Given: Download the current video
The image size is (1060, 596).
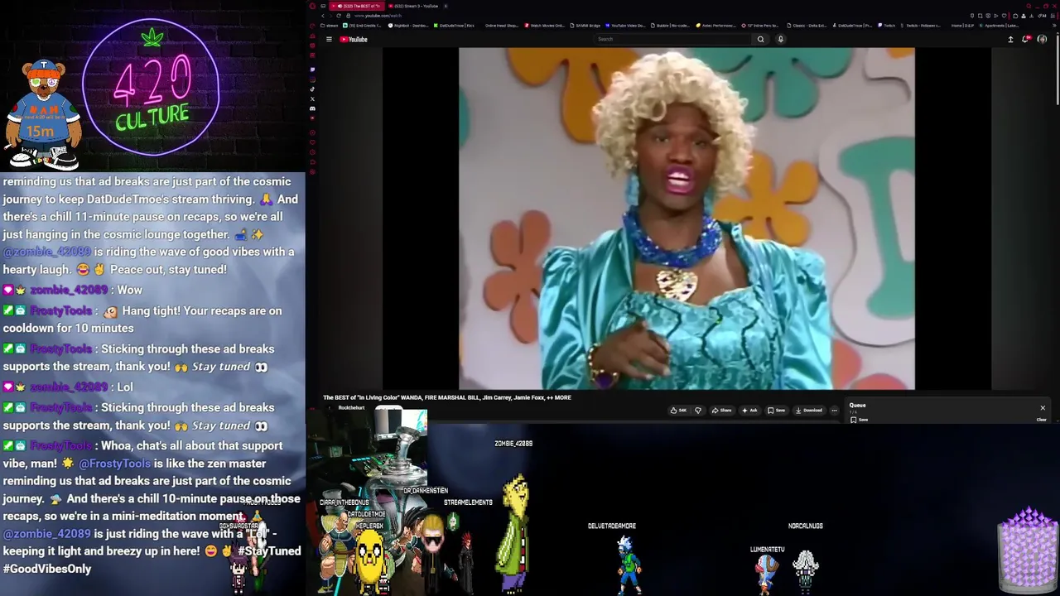Looking at the screenshot, I should tap(809, 411).
